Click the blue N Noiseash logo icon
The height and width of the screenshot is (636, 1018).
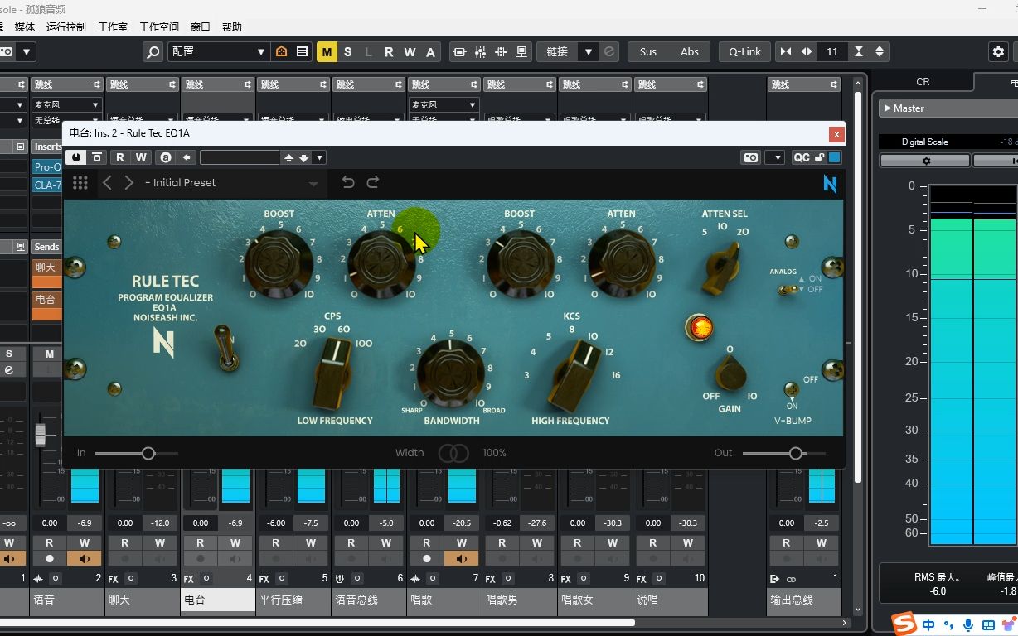[x=830, y=183]
